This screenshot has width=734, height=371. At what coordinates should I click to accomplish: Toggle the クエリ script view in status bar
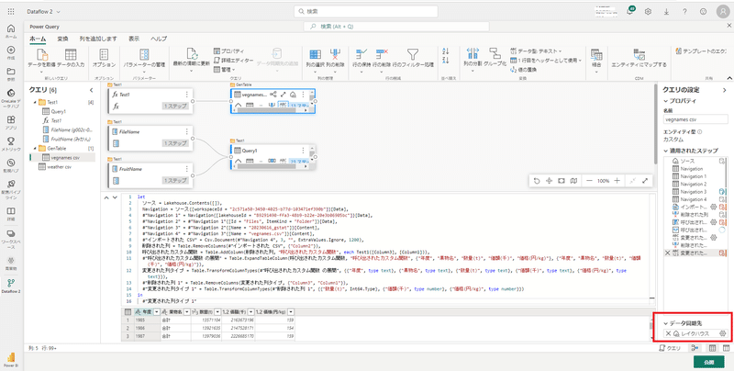670,348
